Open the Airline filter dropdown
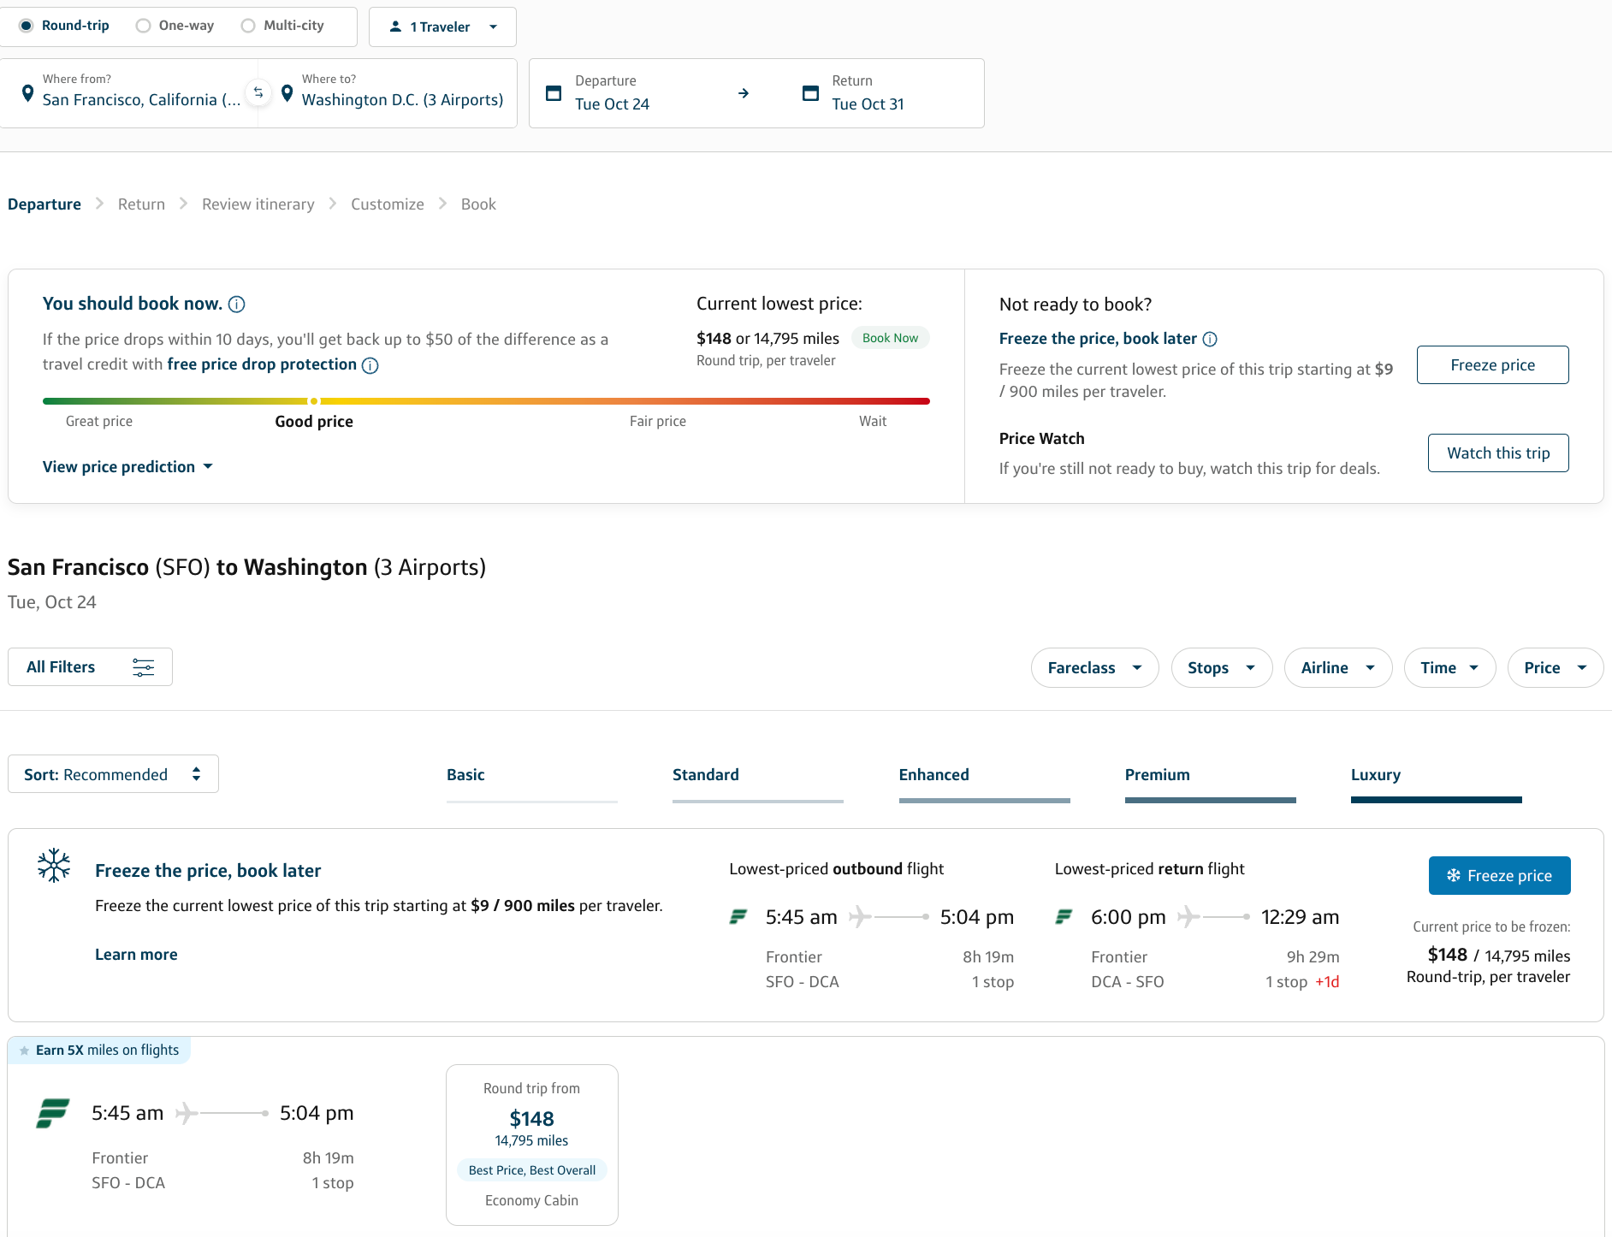Viewport: 1612px width, 1237px height. pyautogui.click(x=1337, y=667)
